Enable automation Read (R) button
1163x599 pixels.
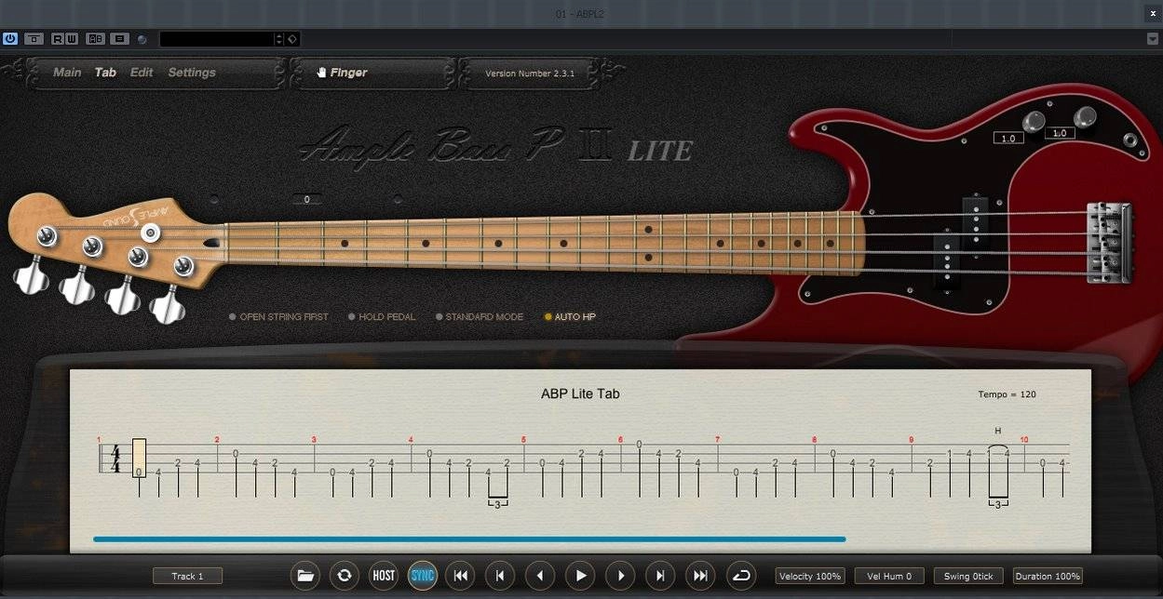tap(58, 39)
